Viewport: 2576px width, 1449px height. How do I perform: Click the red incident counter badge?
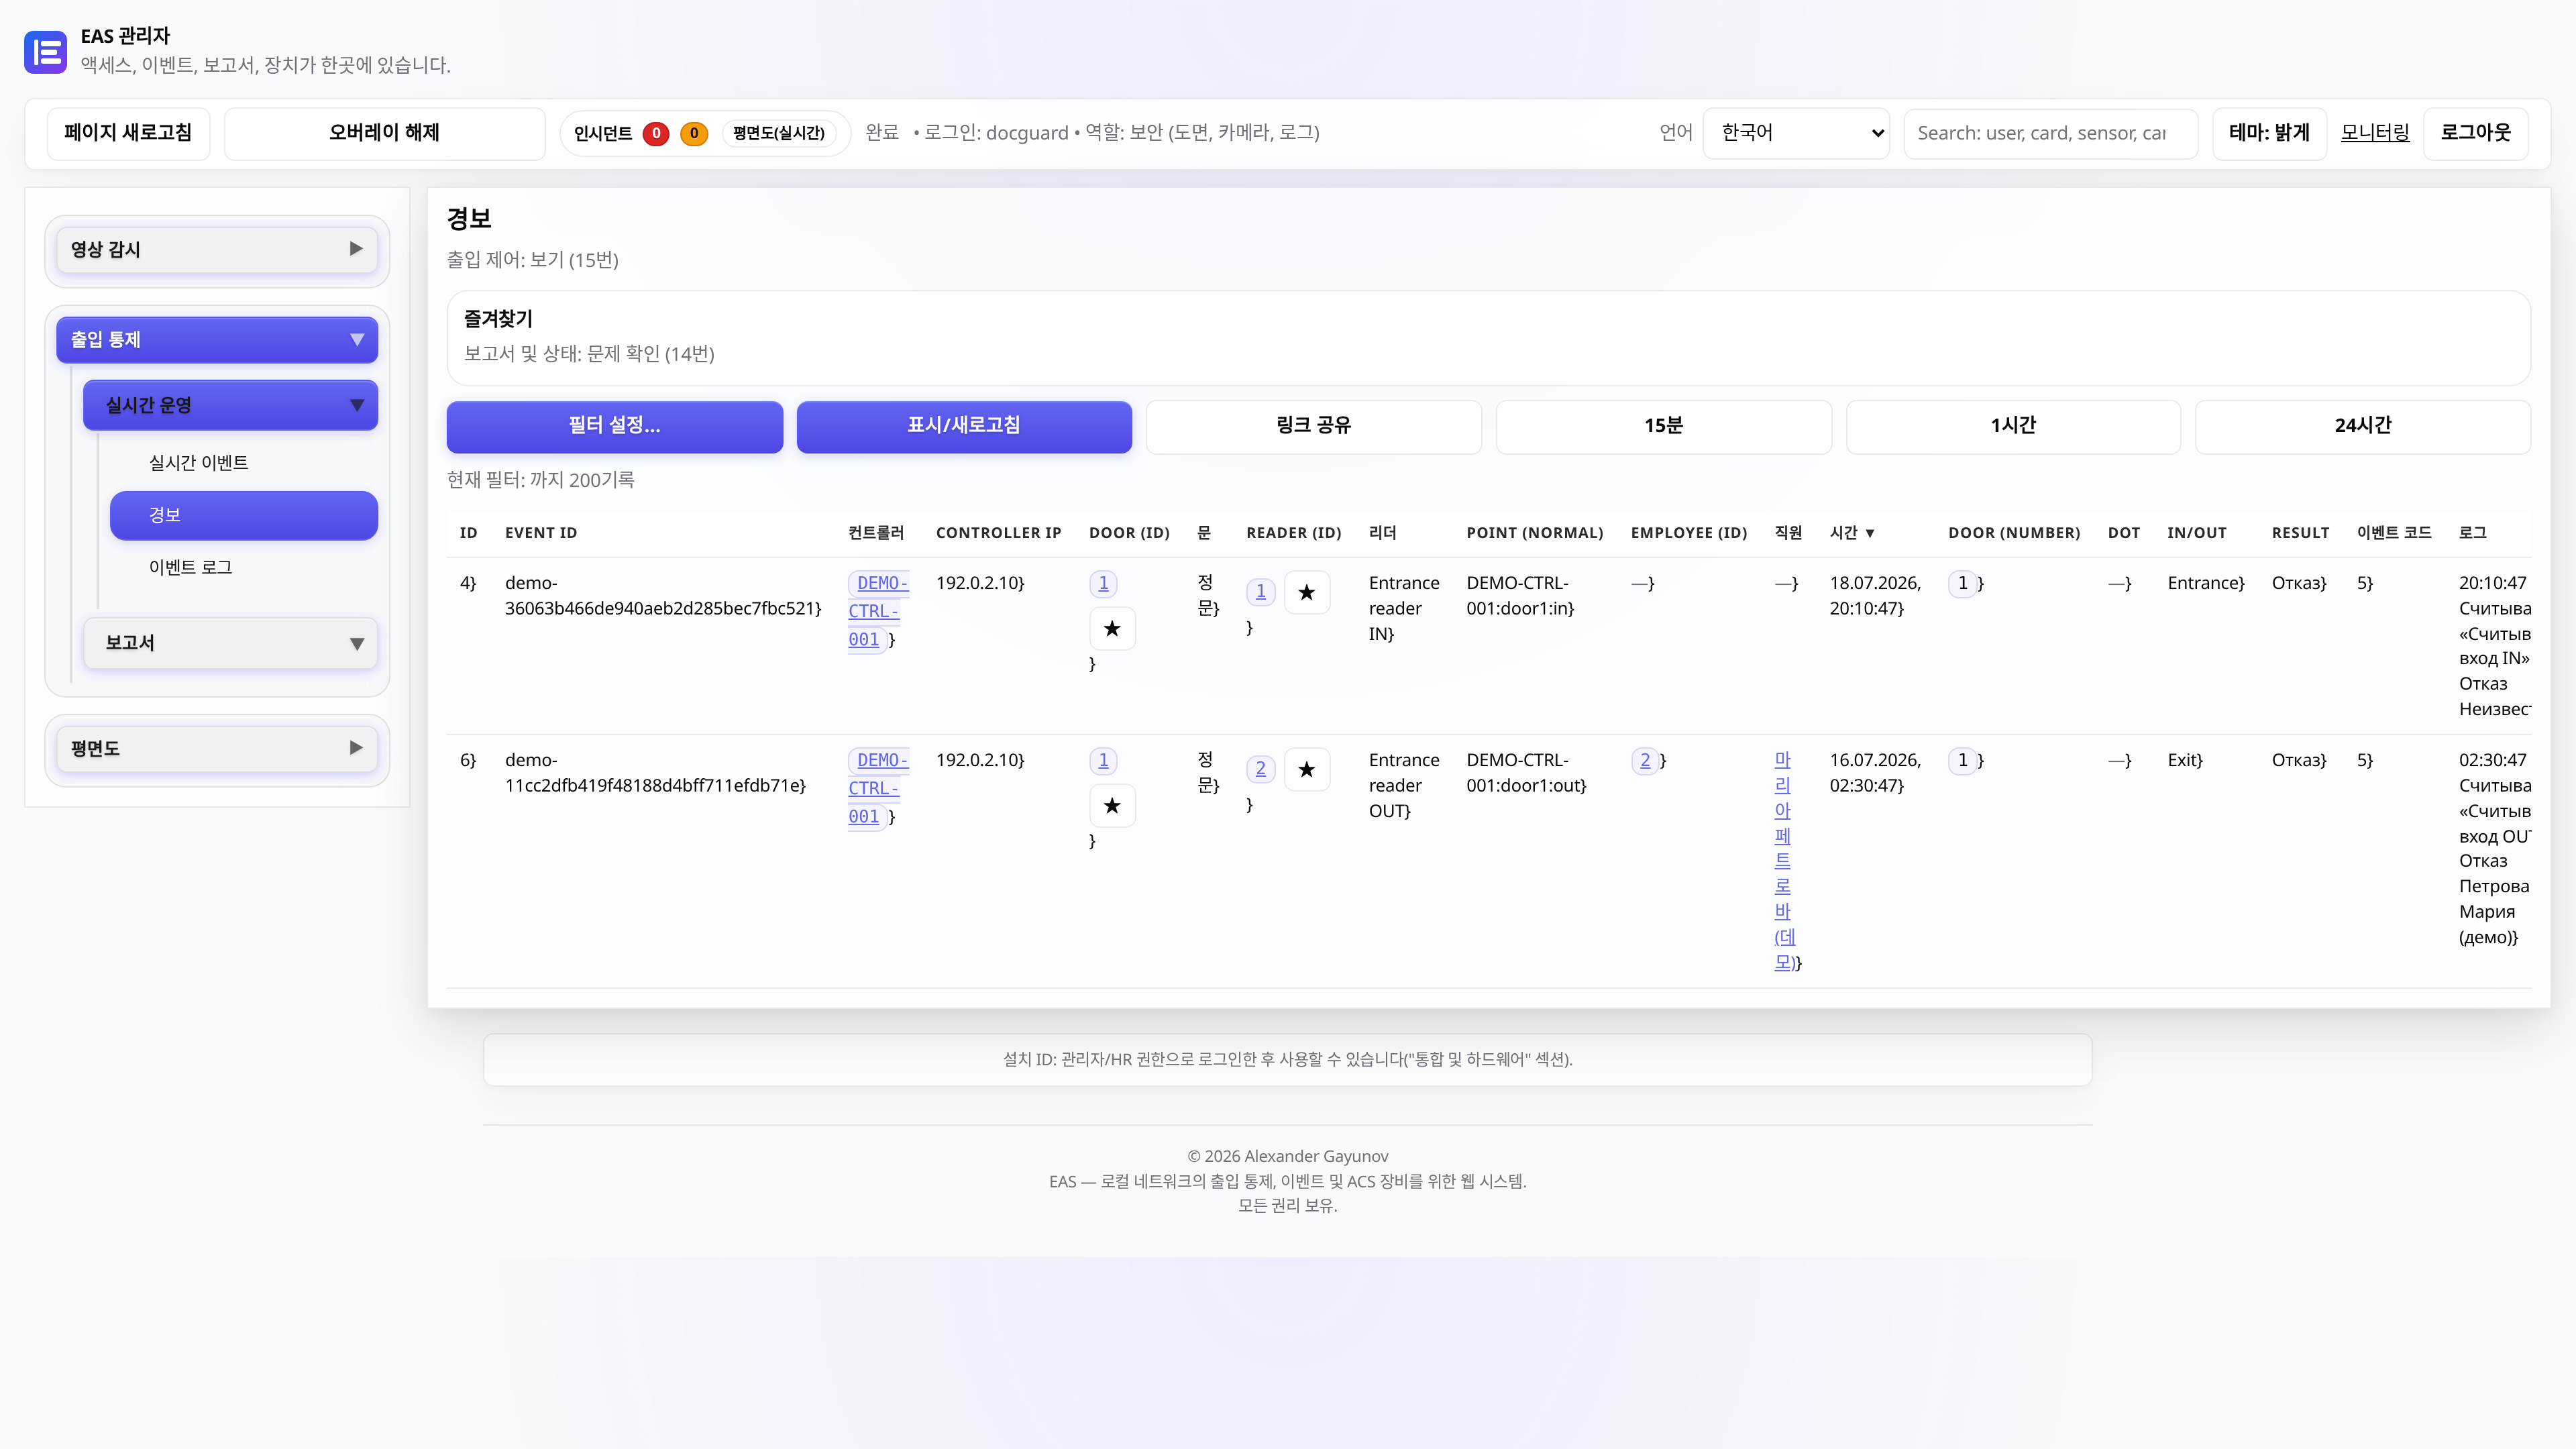click(x=656, y=133)
